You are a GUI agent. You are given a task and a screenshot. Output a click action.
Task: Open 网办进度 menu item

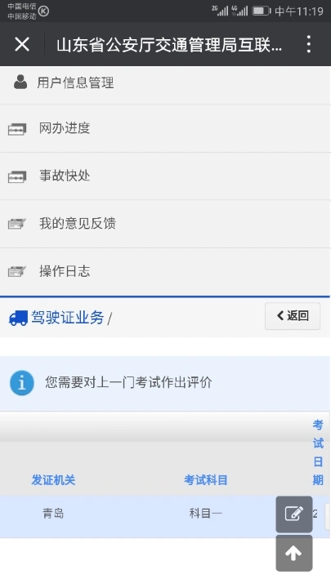pyautogui.click(x=165, y=129)
